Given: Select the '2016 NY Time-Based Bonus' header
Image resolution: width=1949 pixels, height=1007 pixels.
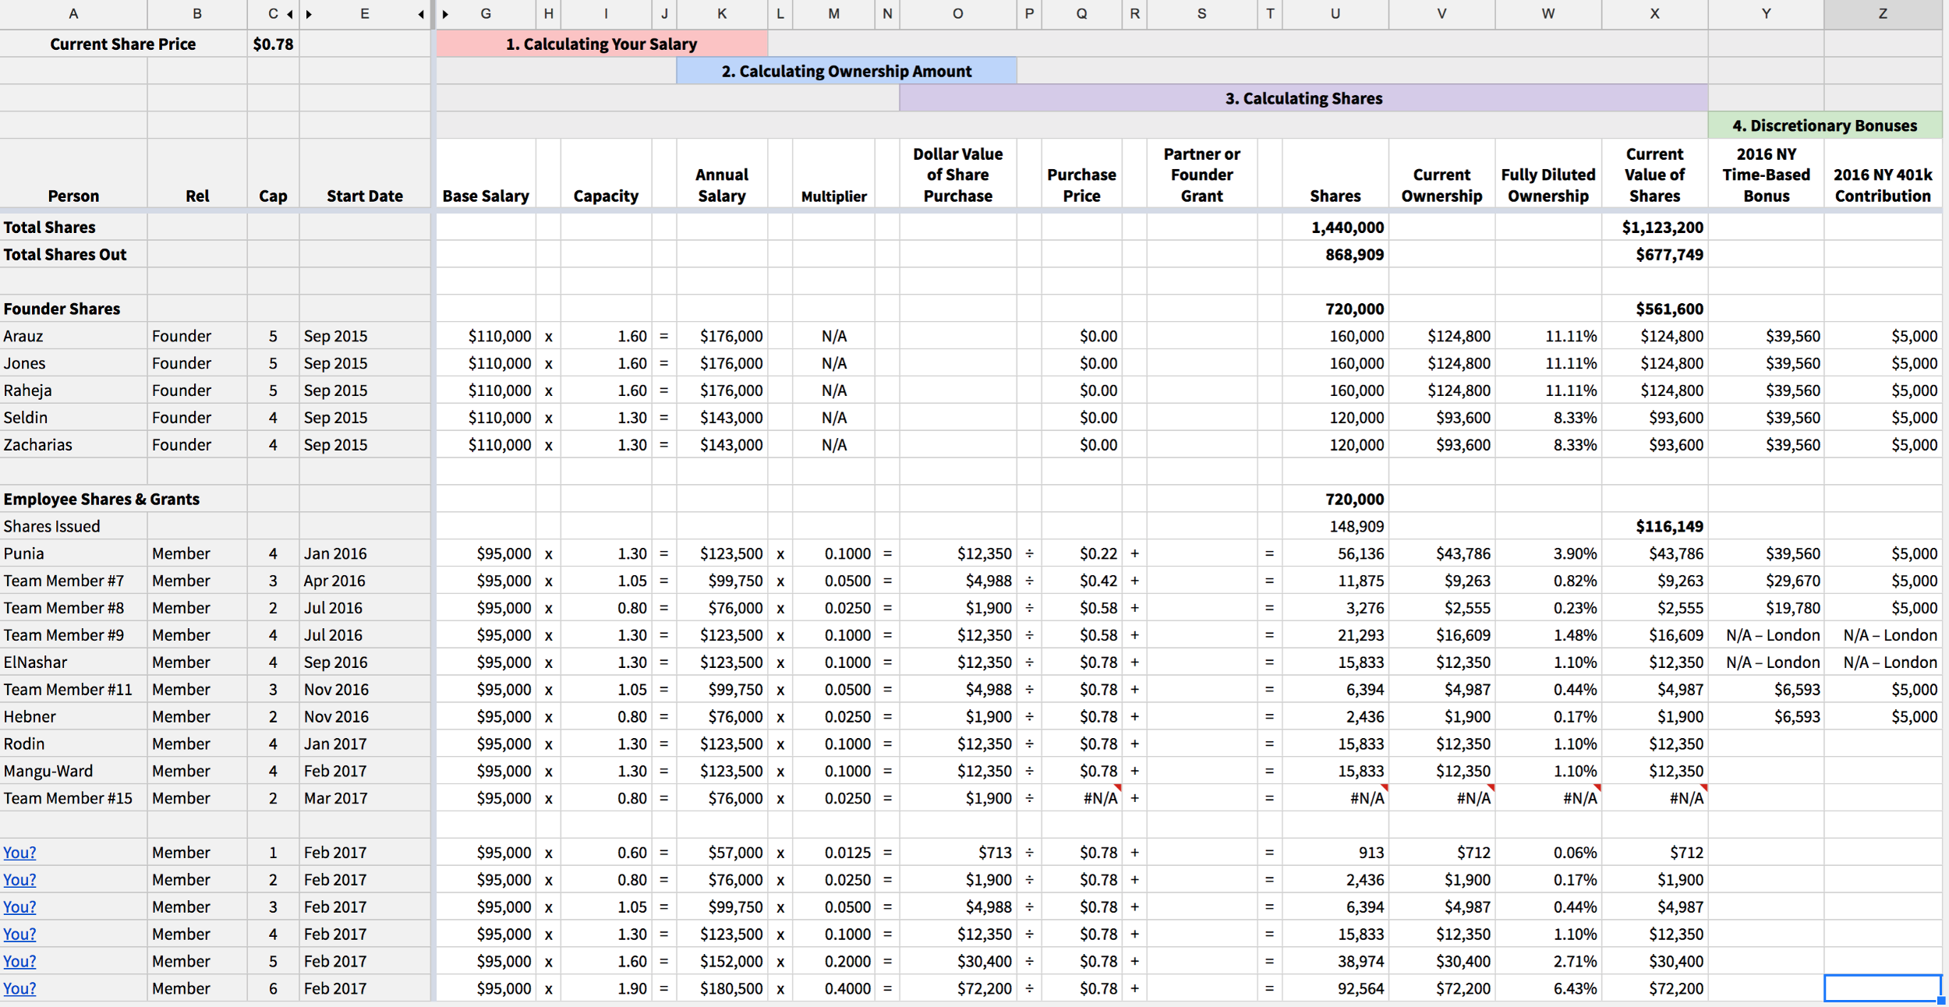Looking at the screenshot, I should pos(1766,173).
